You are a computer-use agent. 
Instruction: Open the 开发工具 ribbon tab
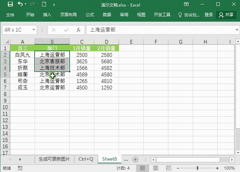[162, 15]
